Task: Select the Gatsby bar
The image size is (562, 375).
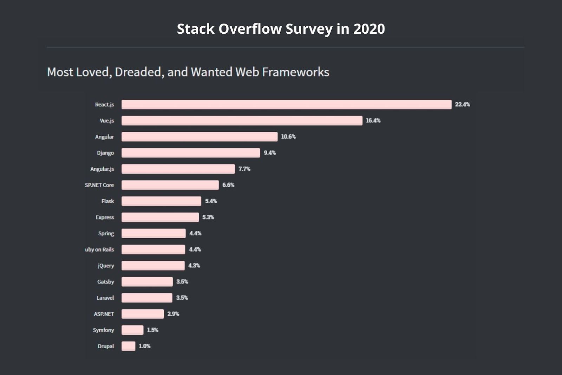Action: click(147, 282)
